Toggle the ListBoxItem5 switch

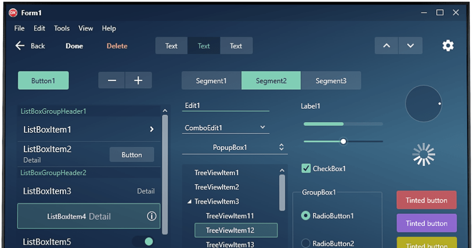coord(143,242)
